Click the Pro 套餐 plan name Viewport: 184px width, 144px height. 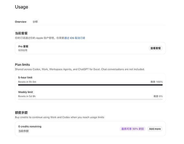click(x=23, y=46)
